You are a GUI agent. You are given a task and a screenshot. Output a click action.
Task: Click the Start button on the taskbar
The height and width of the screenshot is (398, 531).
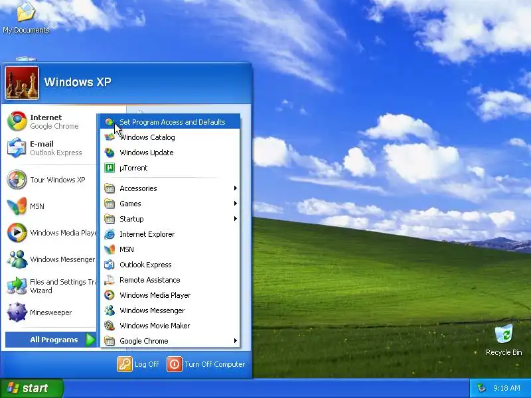[31, 388]
